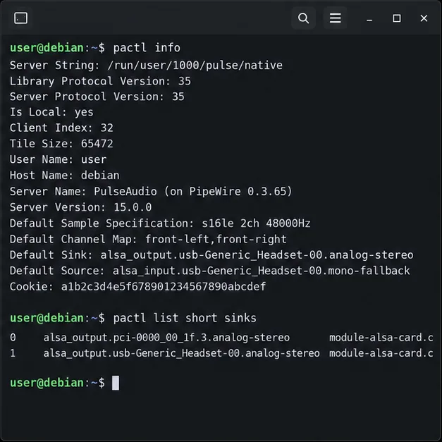Screen dimensions: 442x442
Task: Click the Default Sink alsa_output line
Action: (x=211, y=255)
